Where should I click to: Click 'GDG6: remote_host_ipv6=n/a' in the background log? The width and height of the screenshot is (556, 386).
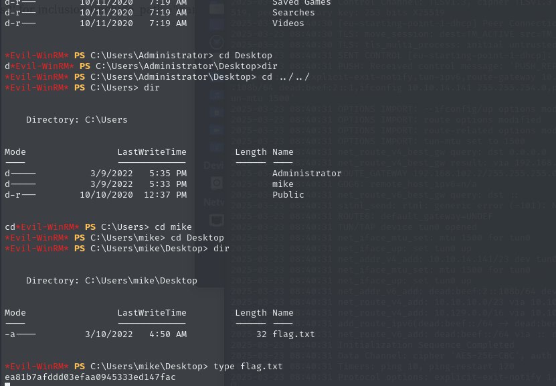pos(407,184)
